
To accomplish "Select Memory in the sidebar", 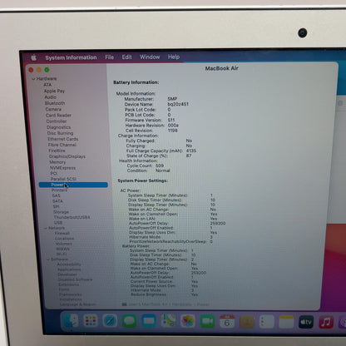I will pyautogui.click(x=57, y=162).
